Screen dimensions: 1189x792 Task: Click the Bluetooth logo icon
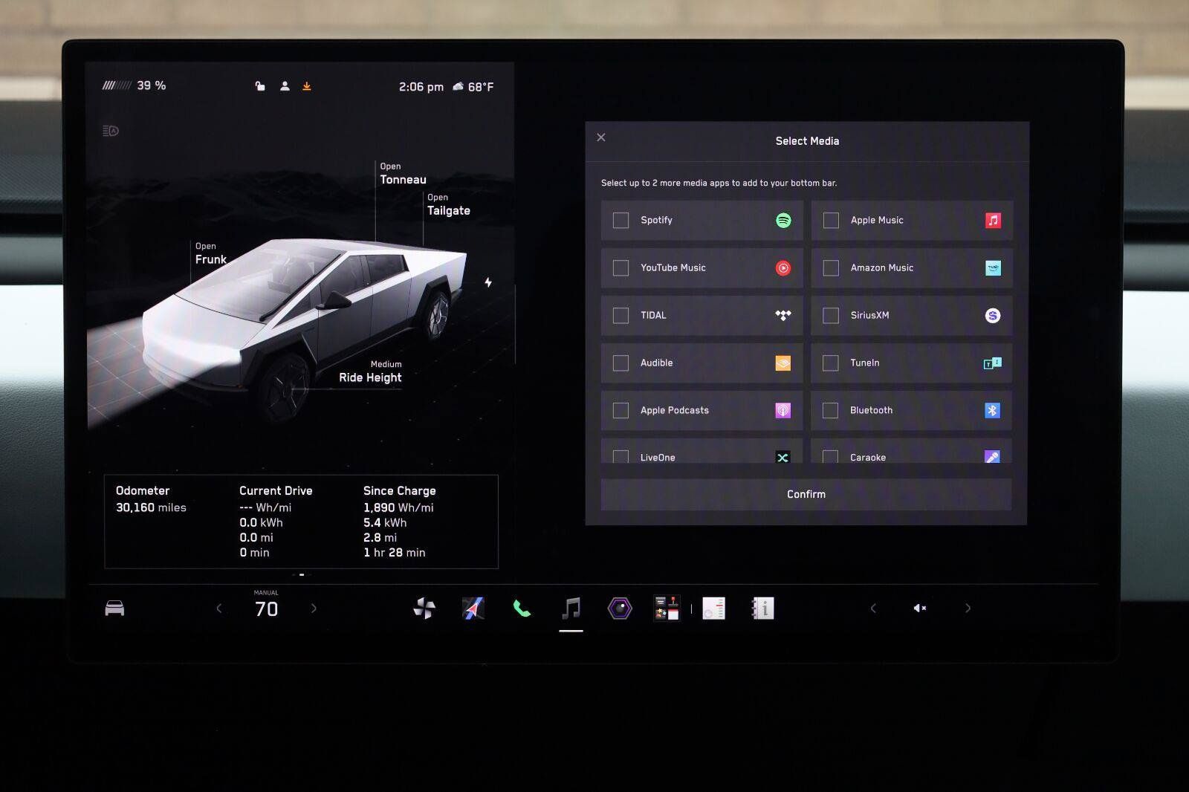(x=993, y=411)
